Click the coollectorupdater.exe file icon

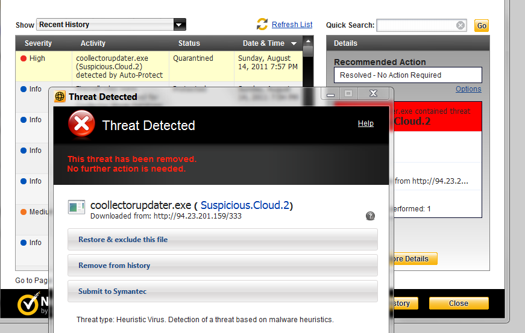[x=77, y=207]
